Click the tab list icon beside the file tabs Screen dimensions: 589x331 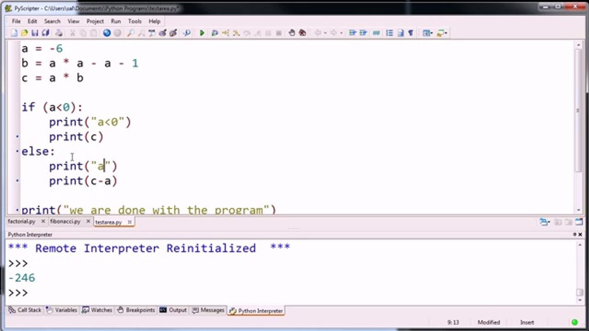[545, 222]
